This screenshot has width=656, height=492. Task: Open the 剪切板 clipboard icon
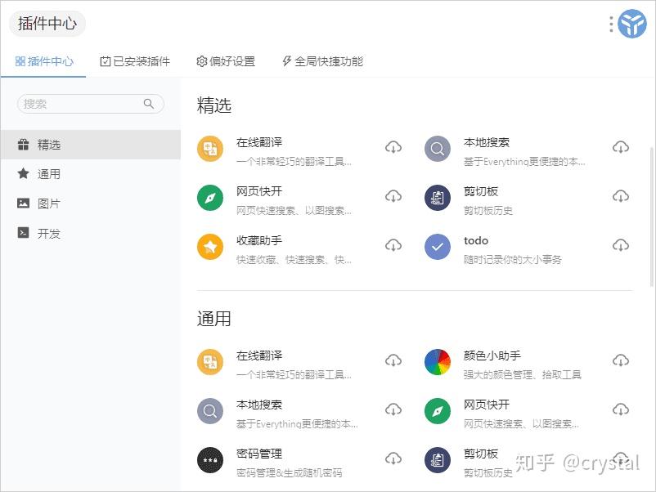[438, 198]
